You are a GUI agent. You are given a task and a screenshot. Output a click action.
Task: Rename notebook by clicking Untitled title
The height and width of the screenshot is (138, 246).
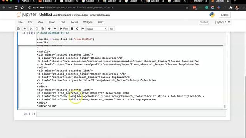45,15
